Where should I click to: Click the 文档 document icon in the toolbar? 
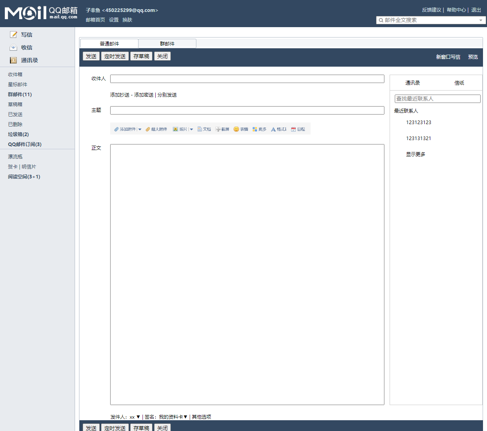[202, 129]
